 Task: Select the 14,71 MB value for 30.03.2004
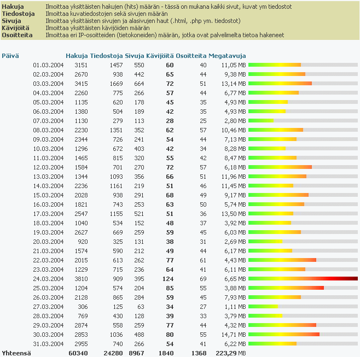pos(233,334)
